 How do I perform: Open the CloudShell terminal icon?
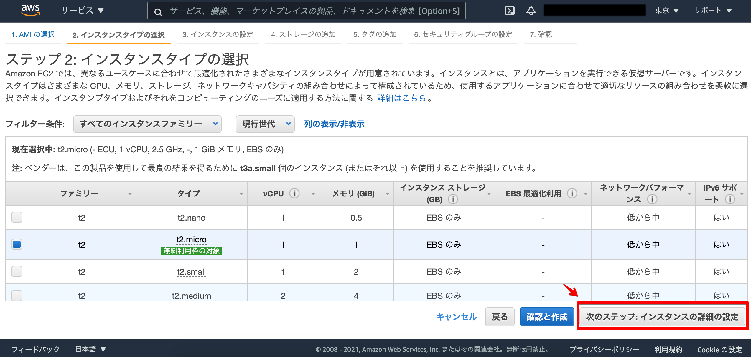click(510, 11)
